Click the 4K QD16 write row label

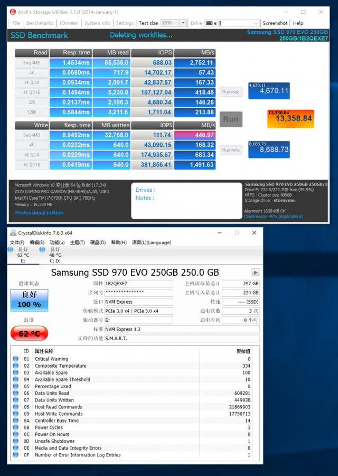(x=32, y=165)
